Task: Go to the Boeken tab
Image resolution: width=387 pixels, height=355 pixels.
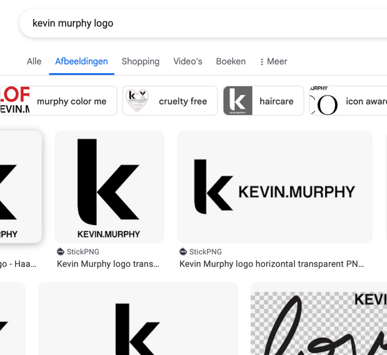Action: click(231, 61)
